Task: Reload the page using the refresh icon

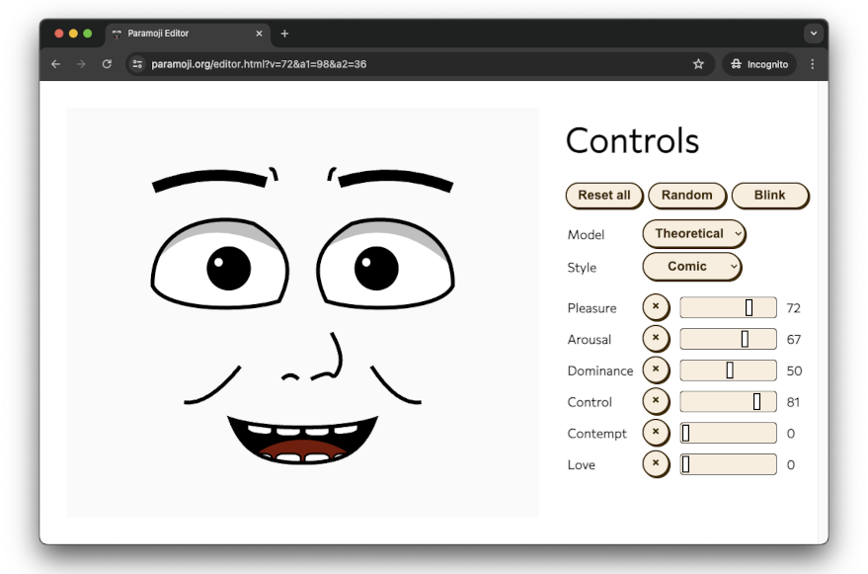Action: [107, 64]
